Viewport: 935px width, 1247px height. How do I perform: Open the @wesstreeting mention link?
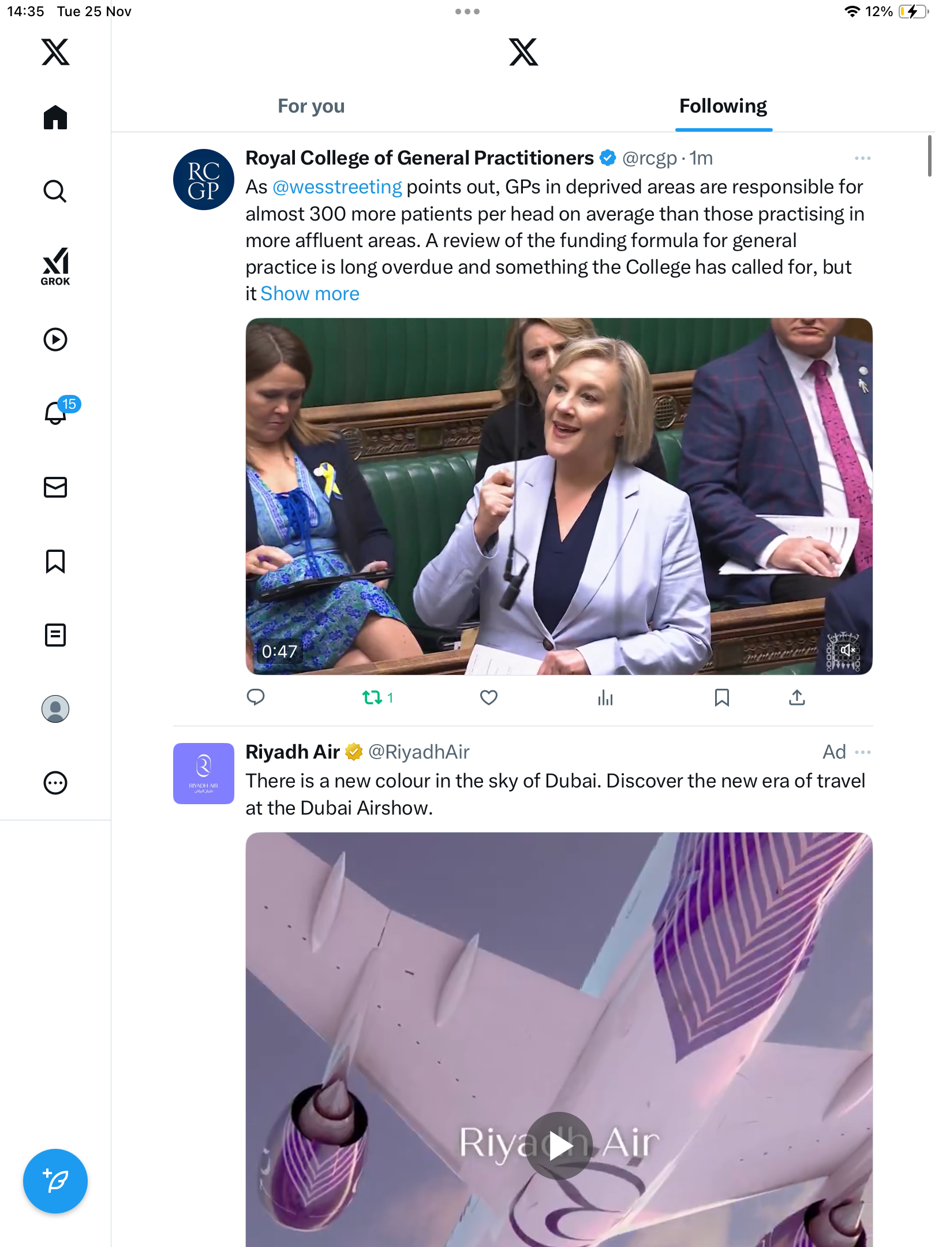pyautogui.click(x=337, y=187)
